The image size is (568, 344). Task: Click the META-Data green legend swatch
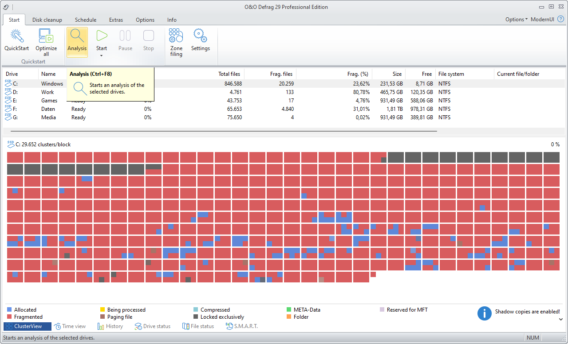coord(289,310)
